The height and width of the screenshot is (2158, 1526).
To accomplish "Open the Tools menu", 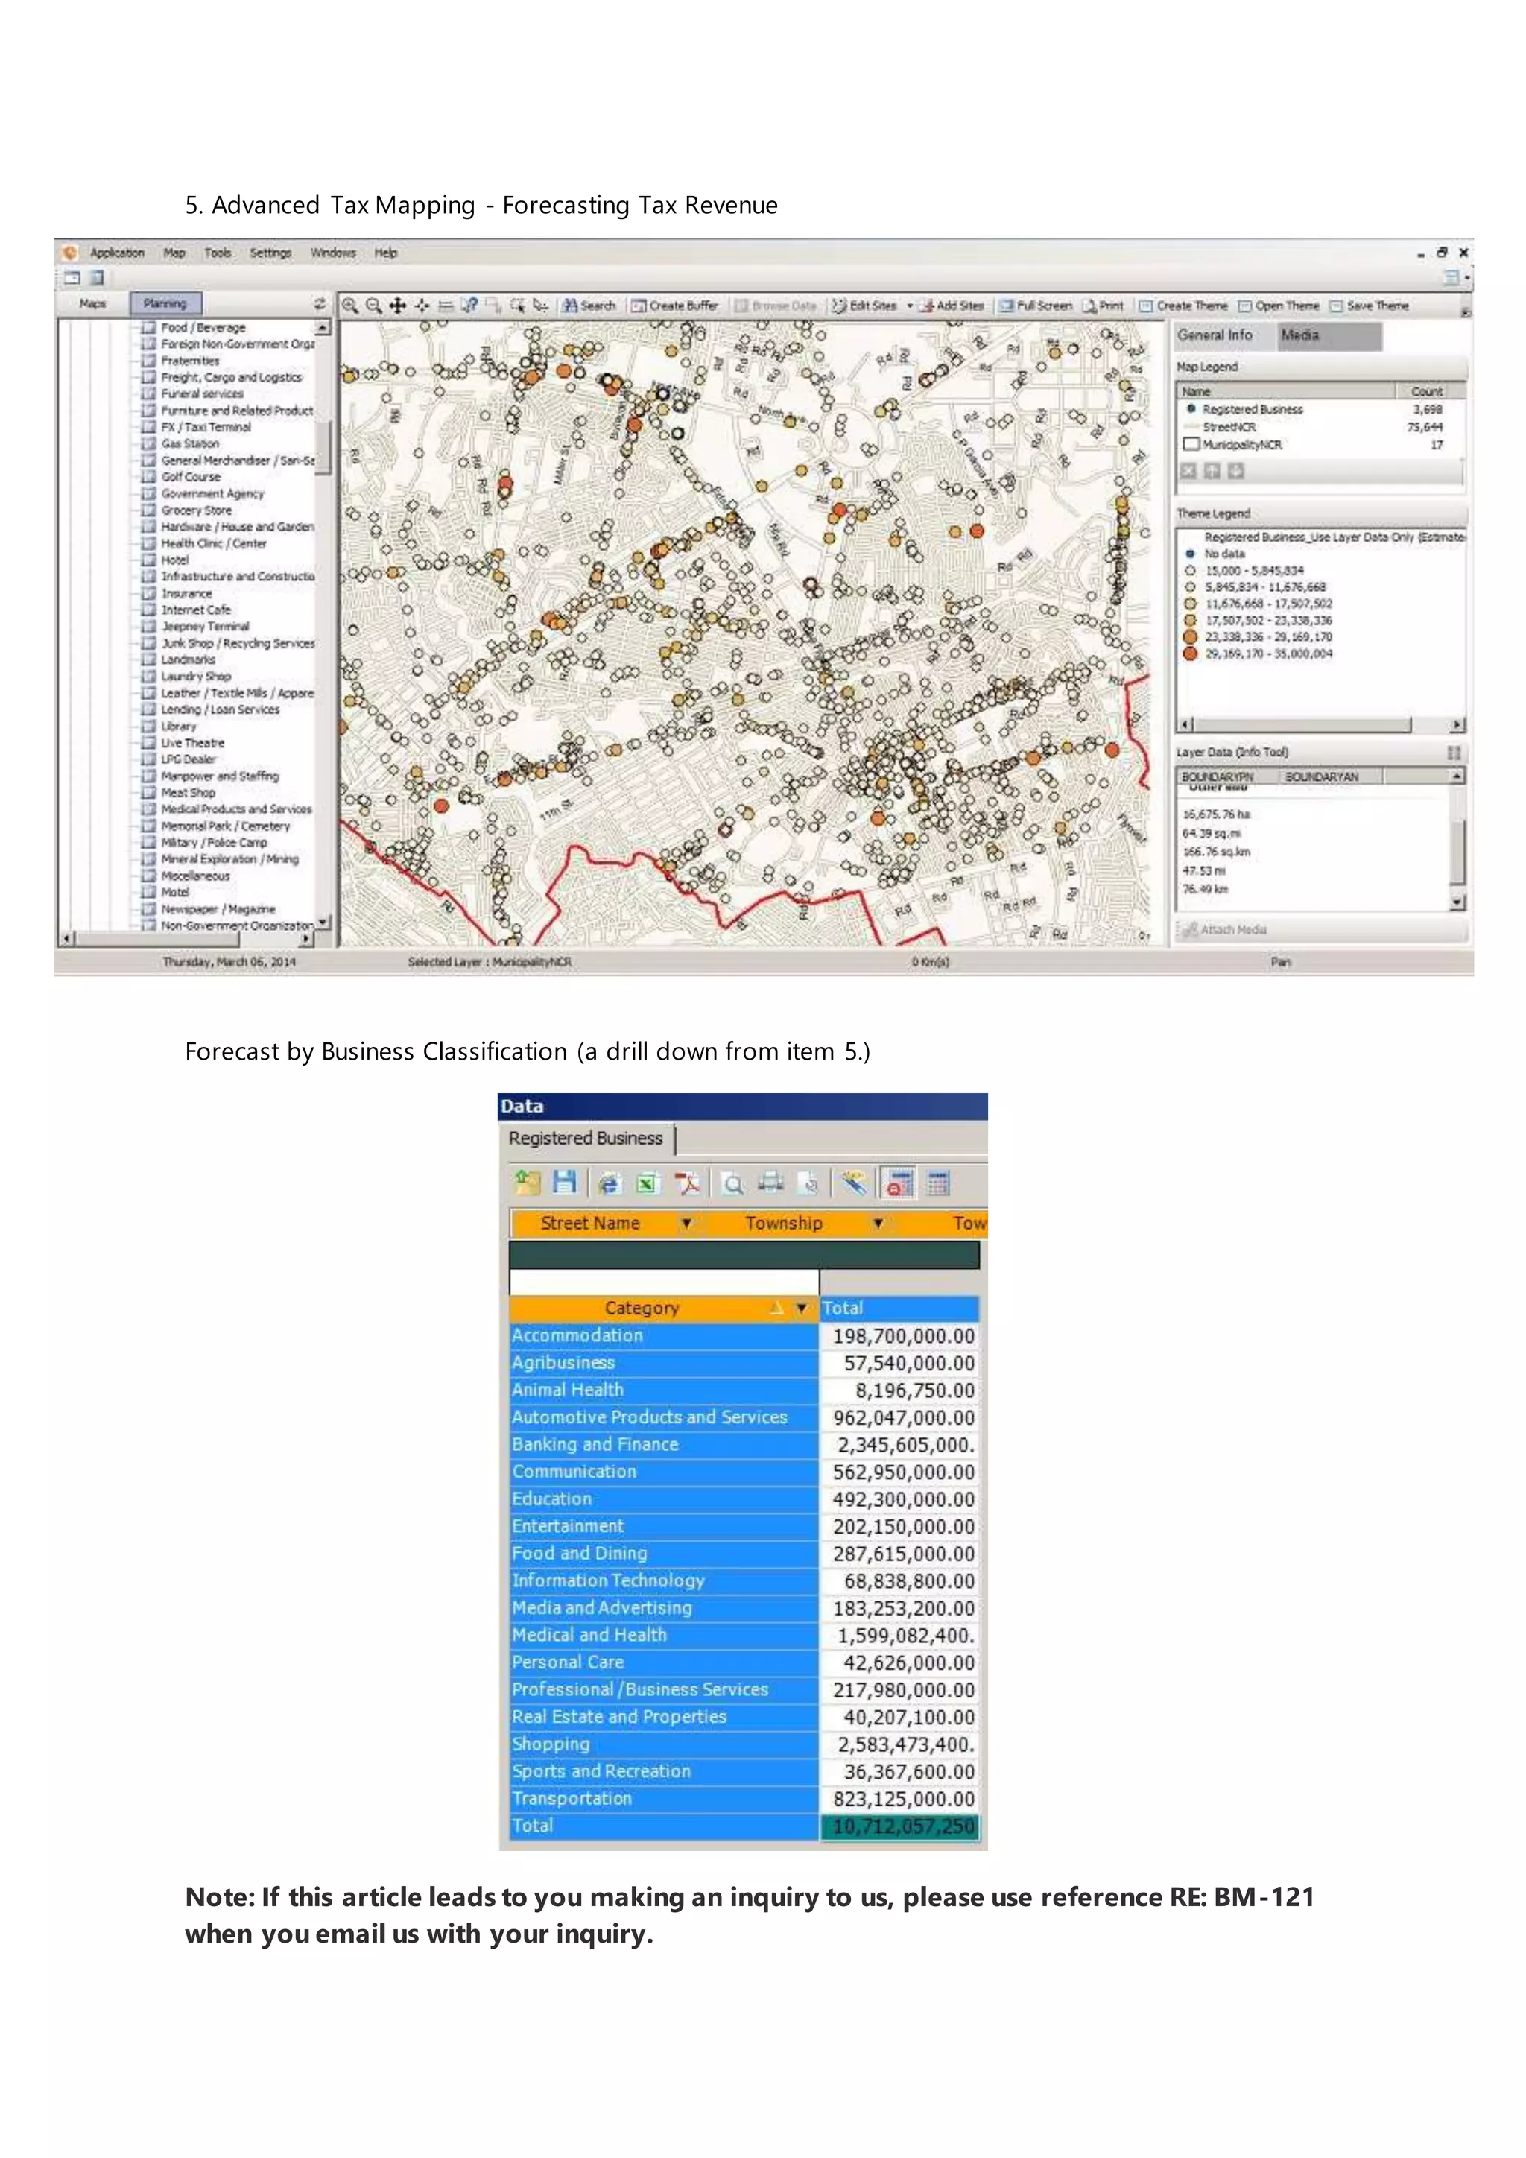I will (217, 253).
